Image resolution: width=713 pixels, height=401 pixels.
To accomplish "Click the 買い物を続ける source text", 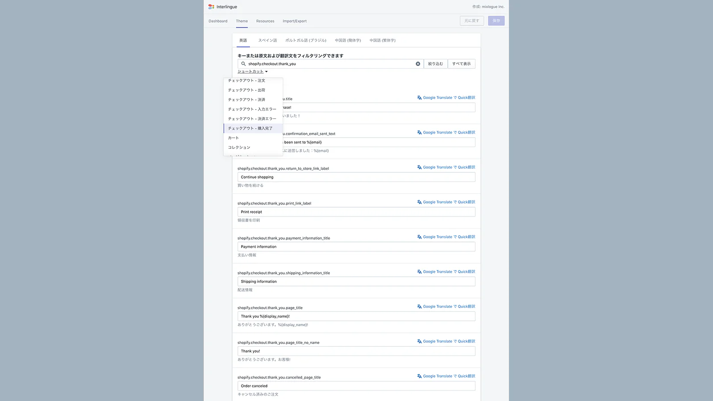I will tap(250, 185).
